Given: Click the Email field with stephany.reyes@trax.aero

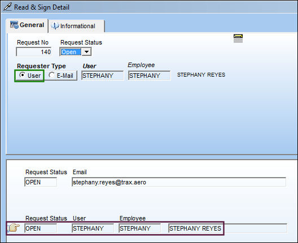Looking at the screenshot, I should [179, 182].
